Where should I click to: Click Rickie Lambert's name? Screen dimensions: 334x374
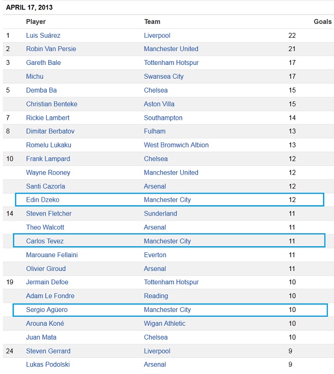pos(48,118)
